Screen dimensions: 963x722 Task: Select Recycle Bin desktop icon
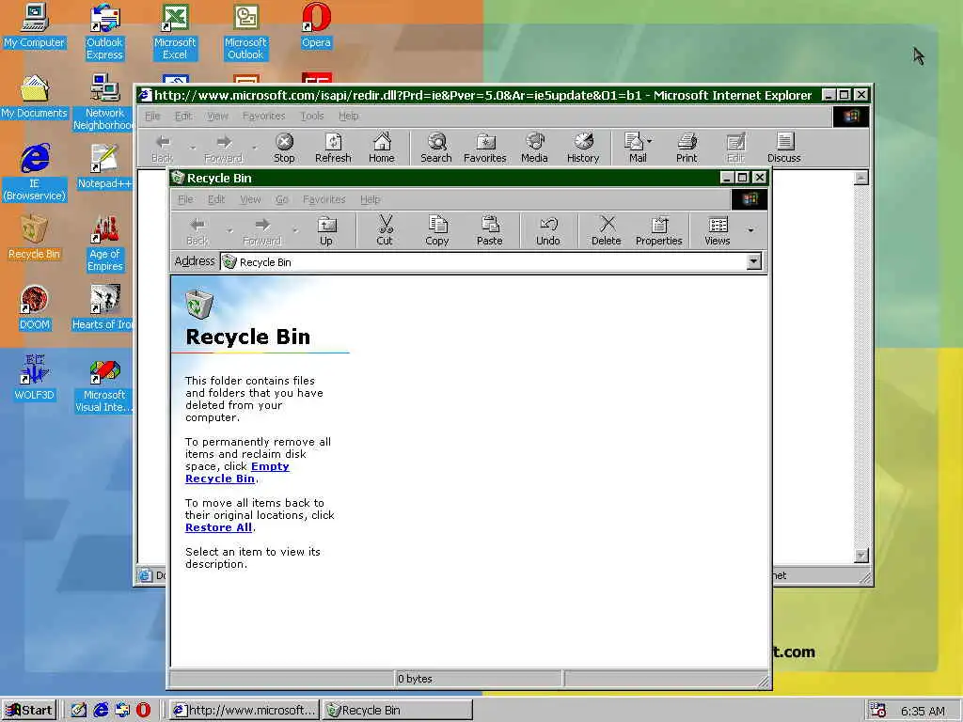pos(34,237)
